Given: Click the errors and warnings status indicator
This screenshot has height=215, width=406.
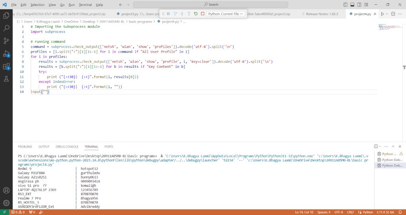Looking at the screenshot, I should (18, 212).
